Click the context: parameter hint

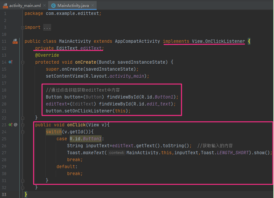(x=117, y=153)
